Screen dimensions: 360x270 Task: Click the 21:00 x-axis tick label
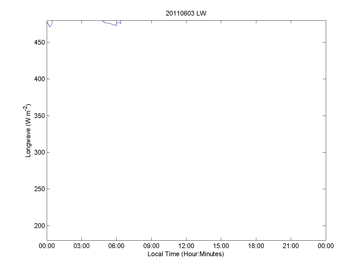click(x=291, y=246)
